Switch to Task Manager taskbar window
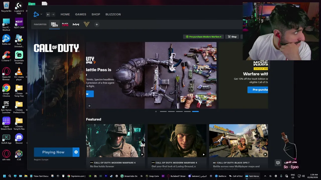The width and height of the screenshot is (321, 180). (252, 176)
